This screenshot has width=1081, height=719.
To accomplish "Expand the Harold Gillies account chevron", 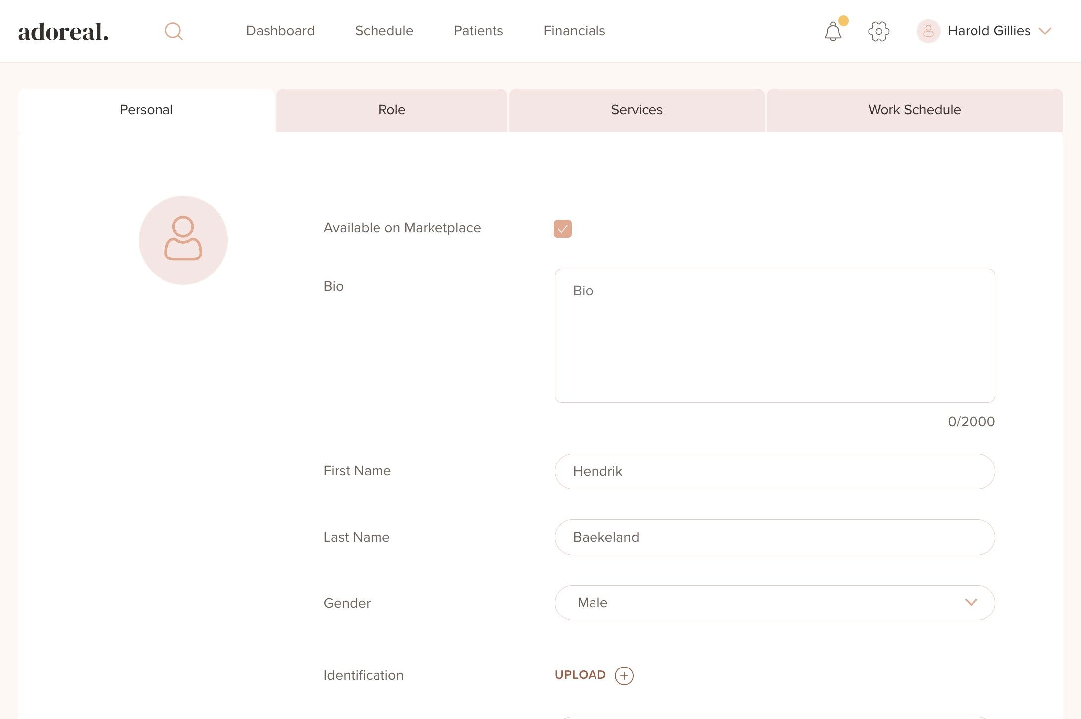I will point(1045,31).
